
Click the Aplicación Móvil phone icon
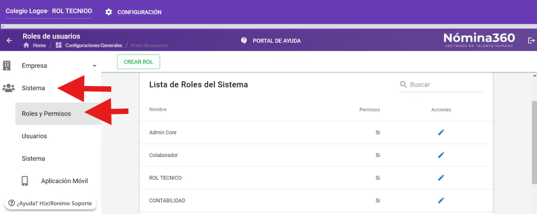25,181
